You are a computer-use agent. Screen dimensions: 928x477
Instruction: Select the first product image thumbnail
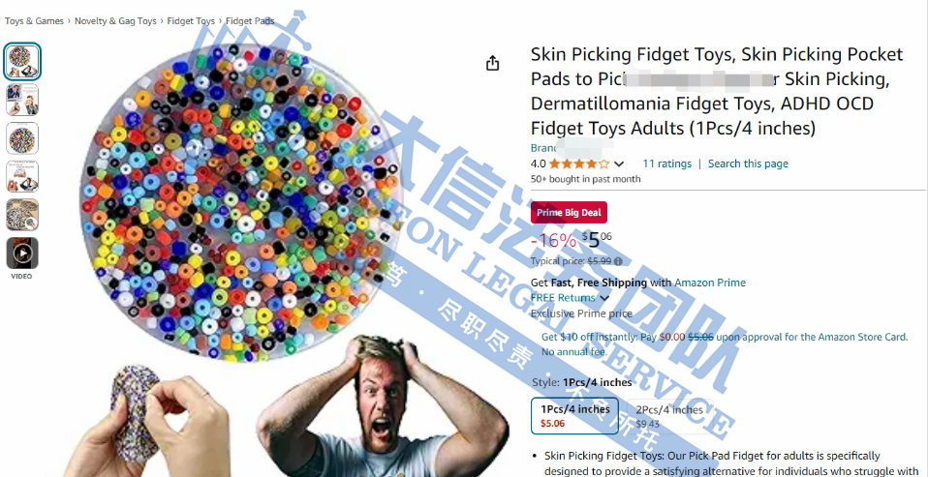point(22,62)
